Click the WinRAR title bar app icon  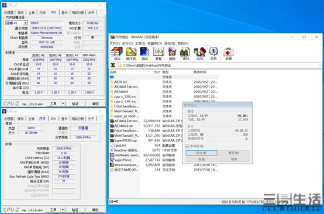(x=112, y=37)
